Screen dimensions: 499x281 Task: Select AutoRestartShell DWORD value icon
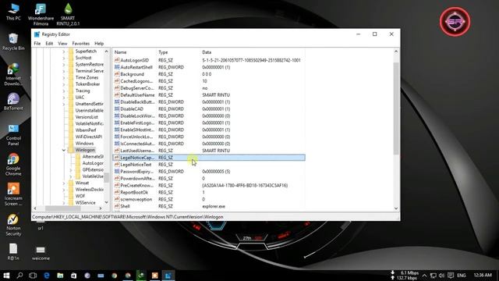point(117,67)
